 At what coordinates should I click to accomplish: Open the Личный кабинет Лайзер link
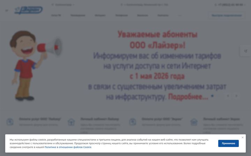tap(100, 119)
